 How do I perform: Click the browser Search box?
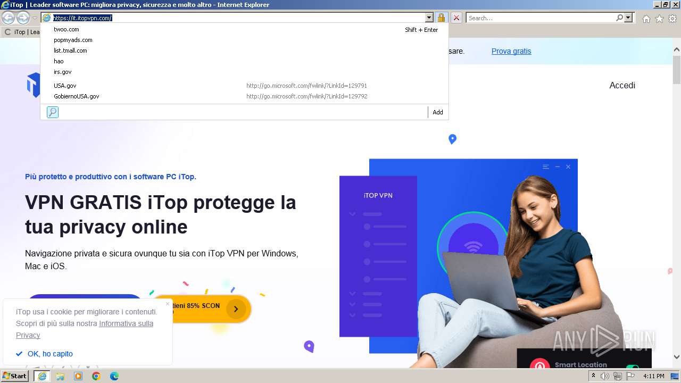click(x=541, y=18)
